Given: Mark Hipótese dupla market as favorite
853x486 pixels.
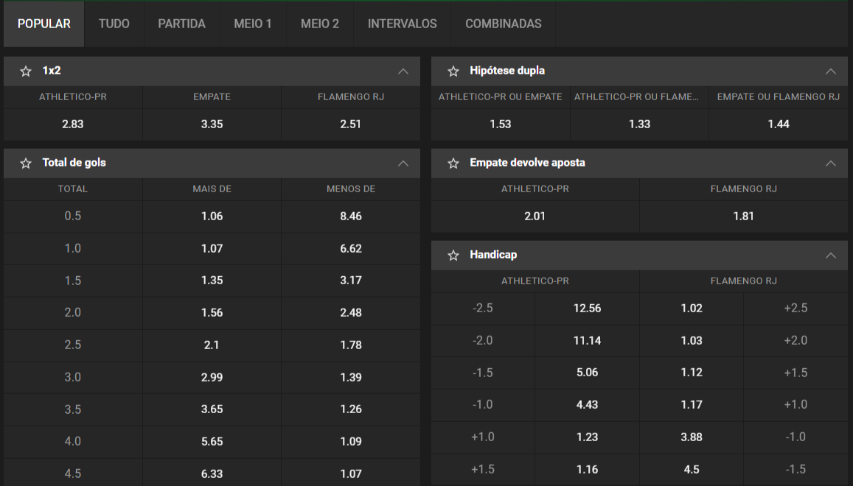Looking at the screenshot, I should [x=453, y=71].
